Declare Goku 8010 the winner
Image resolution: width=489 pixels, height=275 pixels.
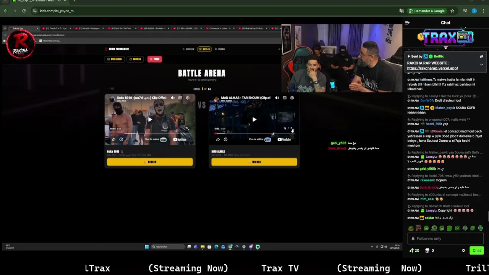pyautogui.click(x=150, y=162)
